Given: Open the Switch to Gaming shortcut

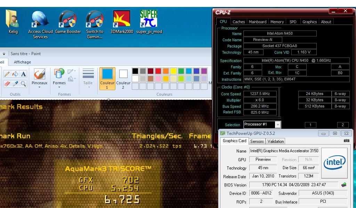Looking at the screenshot, I should [x=95, y=25].
